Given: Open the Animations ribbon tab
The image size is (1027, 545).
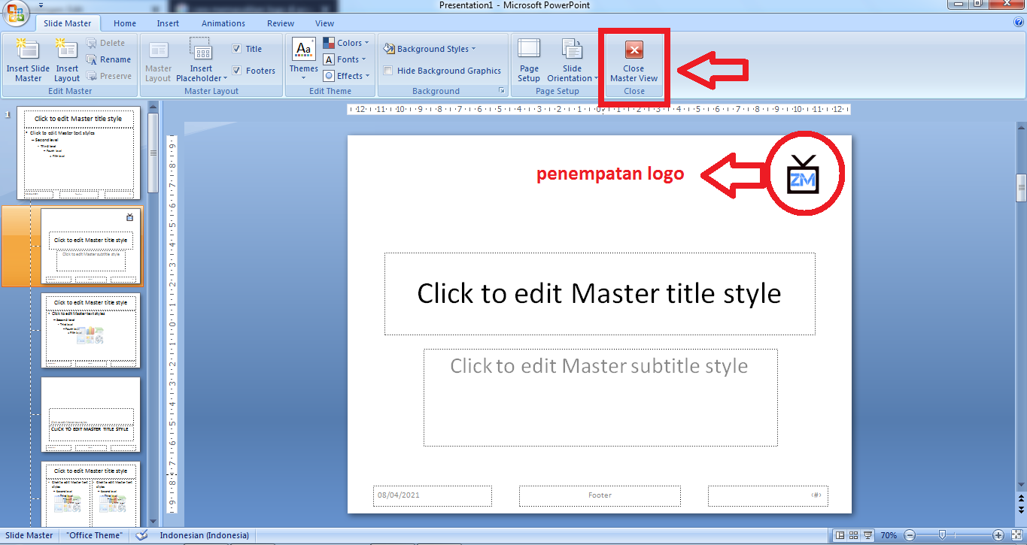Looking at the screenshot, I should click(223, 23).
